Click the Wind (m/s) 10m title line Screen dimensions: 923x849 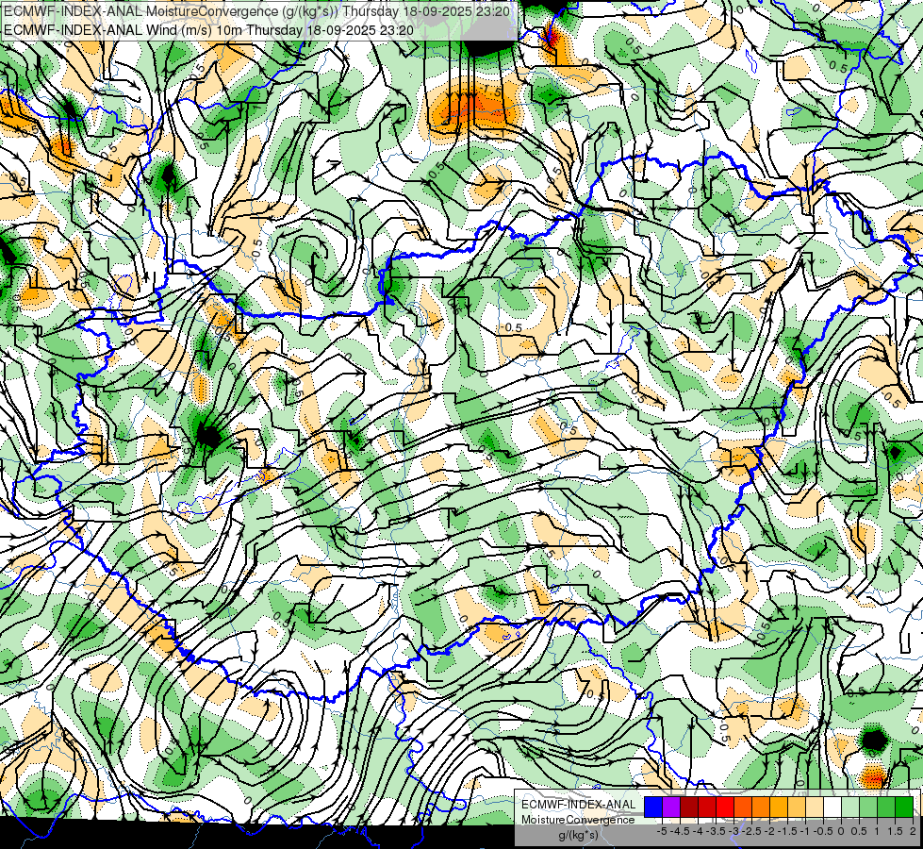pyautogui.click(x=208, y=29)
